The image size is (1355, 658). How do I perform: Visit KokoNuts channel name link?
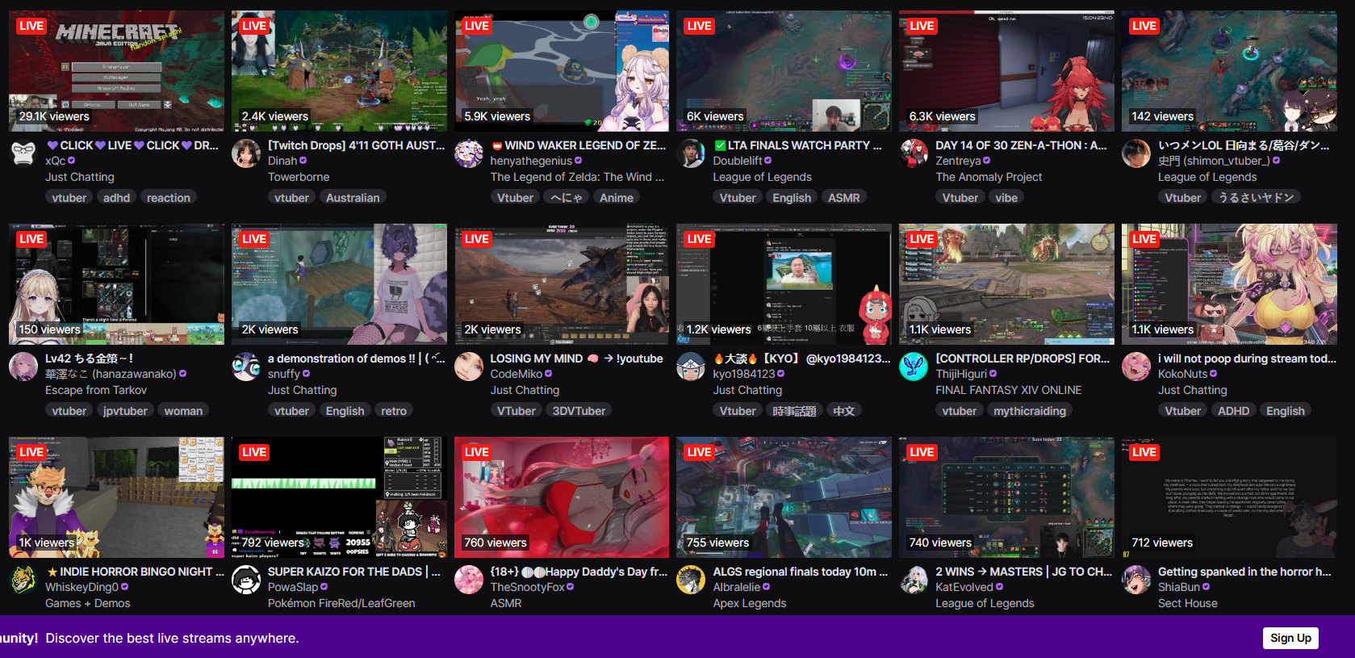click(1183, 374)
